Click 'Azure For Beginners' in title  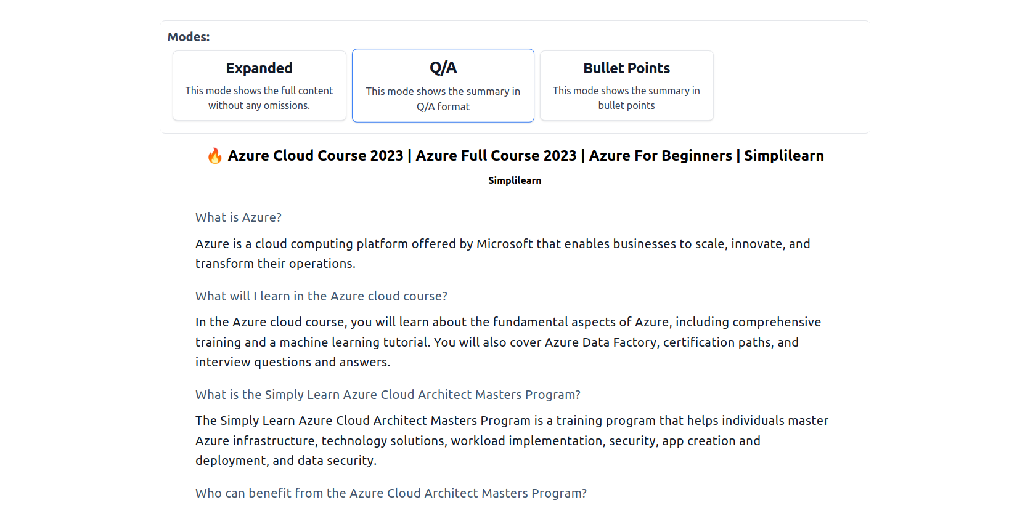click(660, 156)
